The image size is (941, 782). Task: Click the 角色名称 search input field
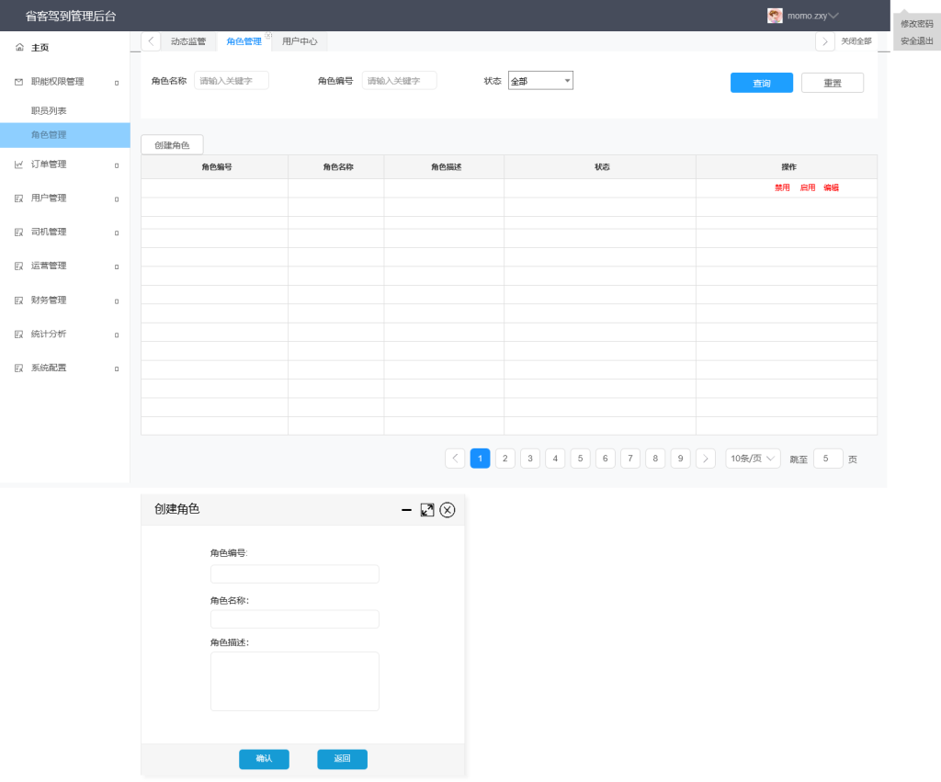click(x=232, y=81)
